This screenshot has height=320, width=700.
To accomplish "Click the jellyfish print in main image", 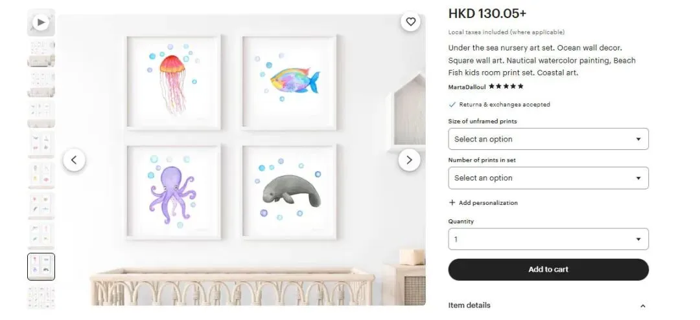I will 174,83.
